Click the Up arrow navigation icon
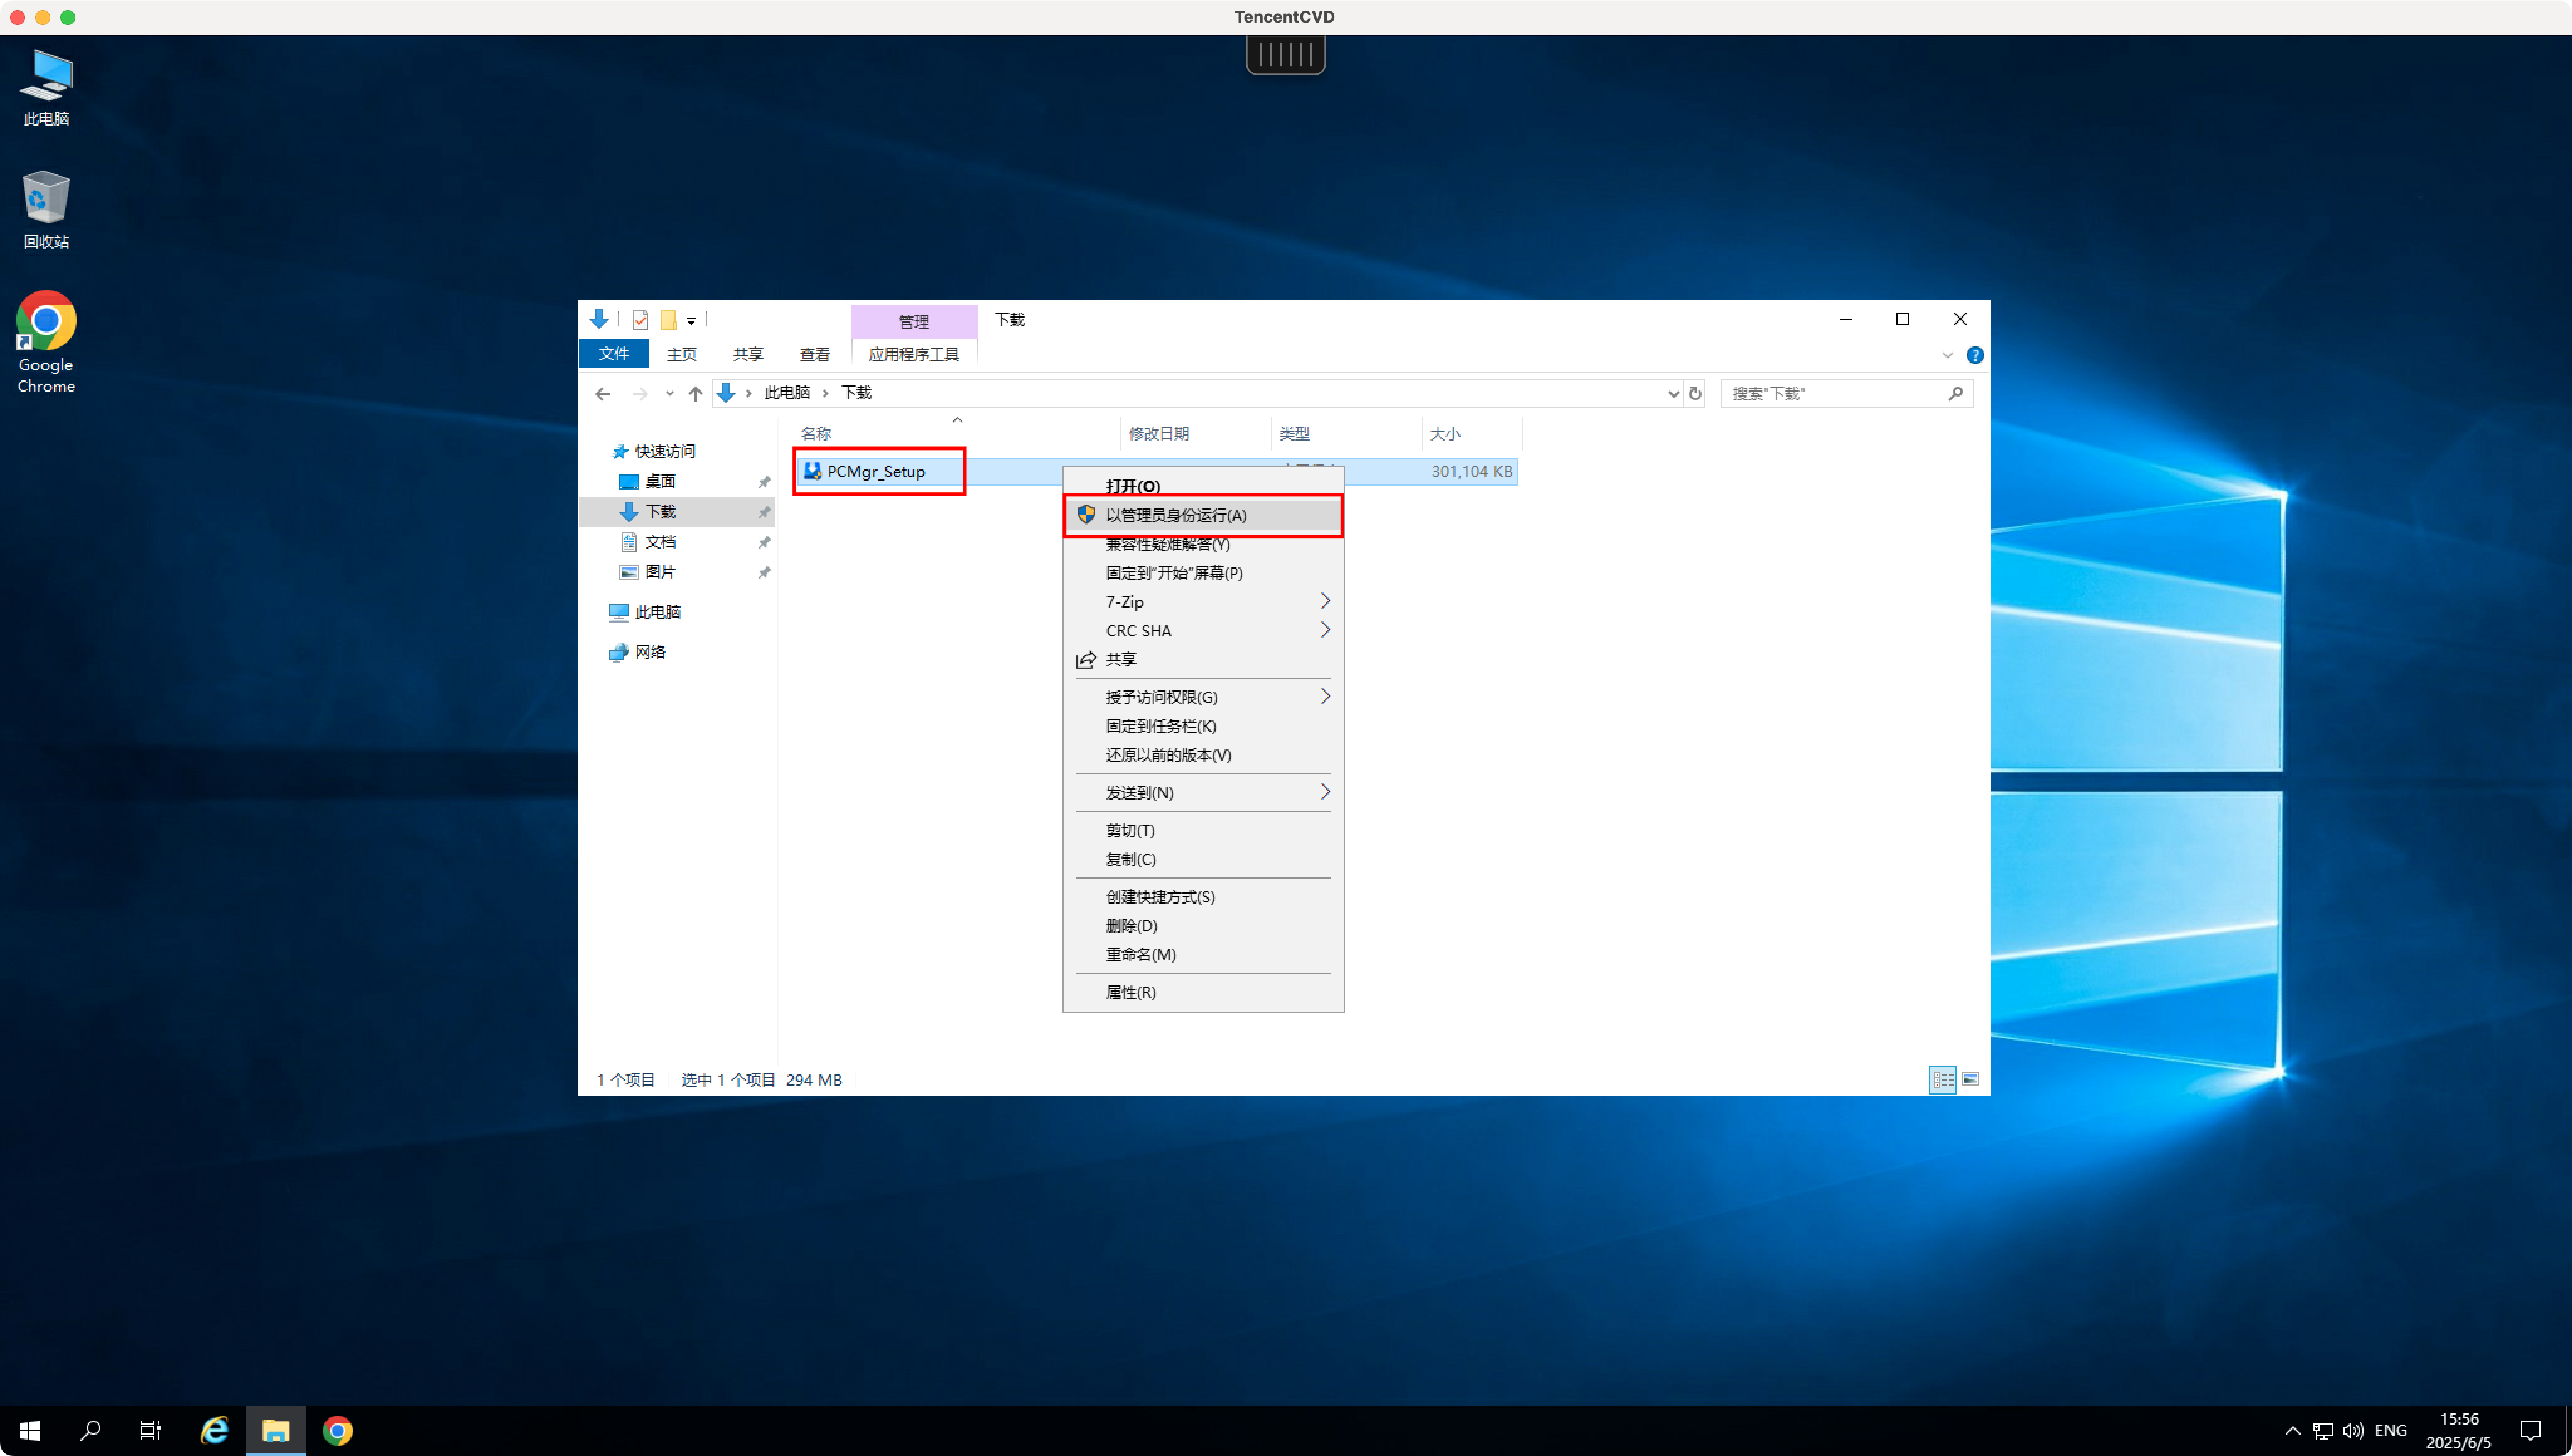Viewport: 2572px width, 1456px height. click(695, 394)
